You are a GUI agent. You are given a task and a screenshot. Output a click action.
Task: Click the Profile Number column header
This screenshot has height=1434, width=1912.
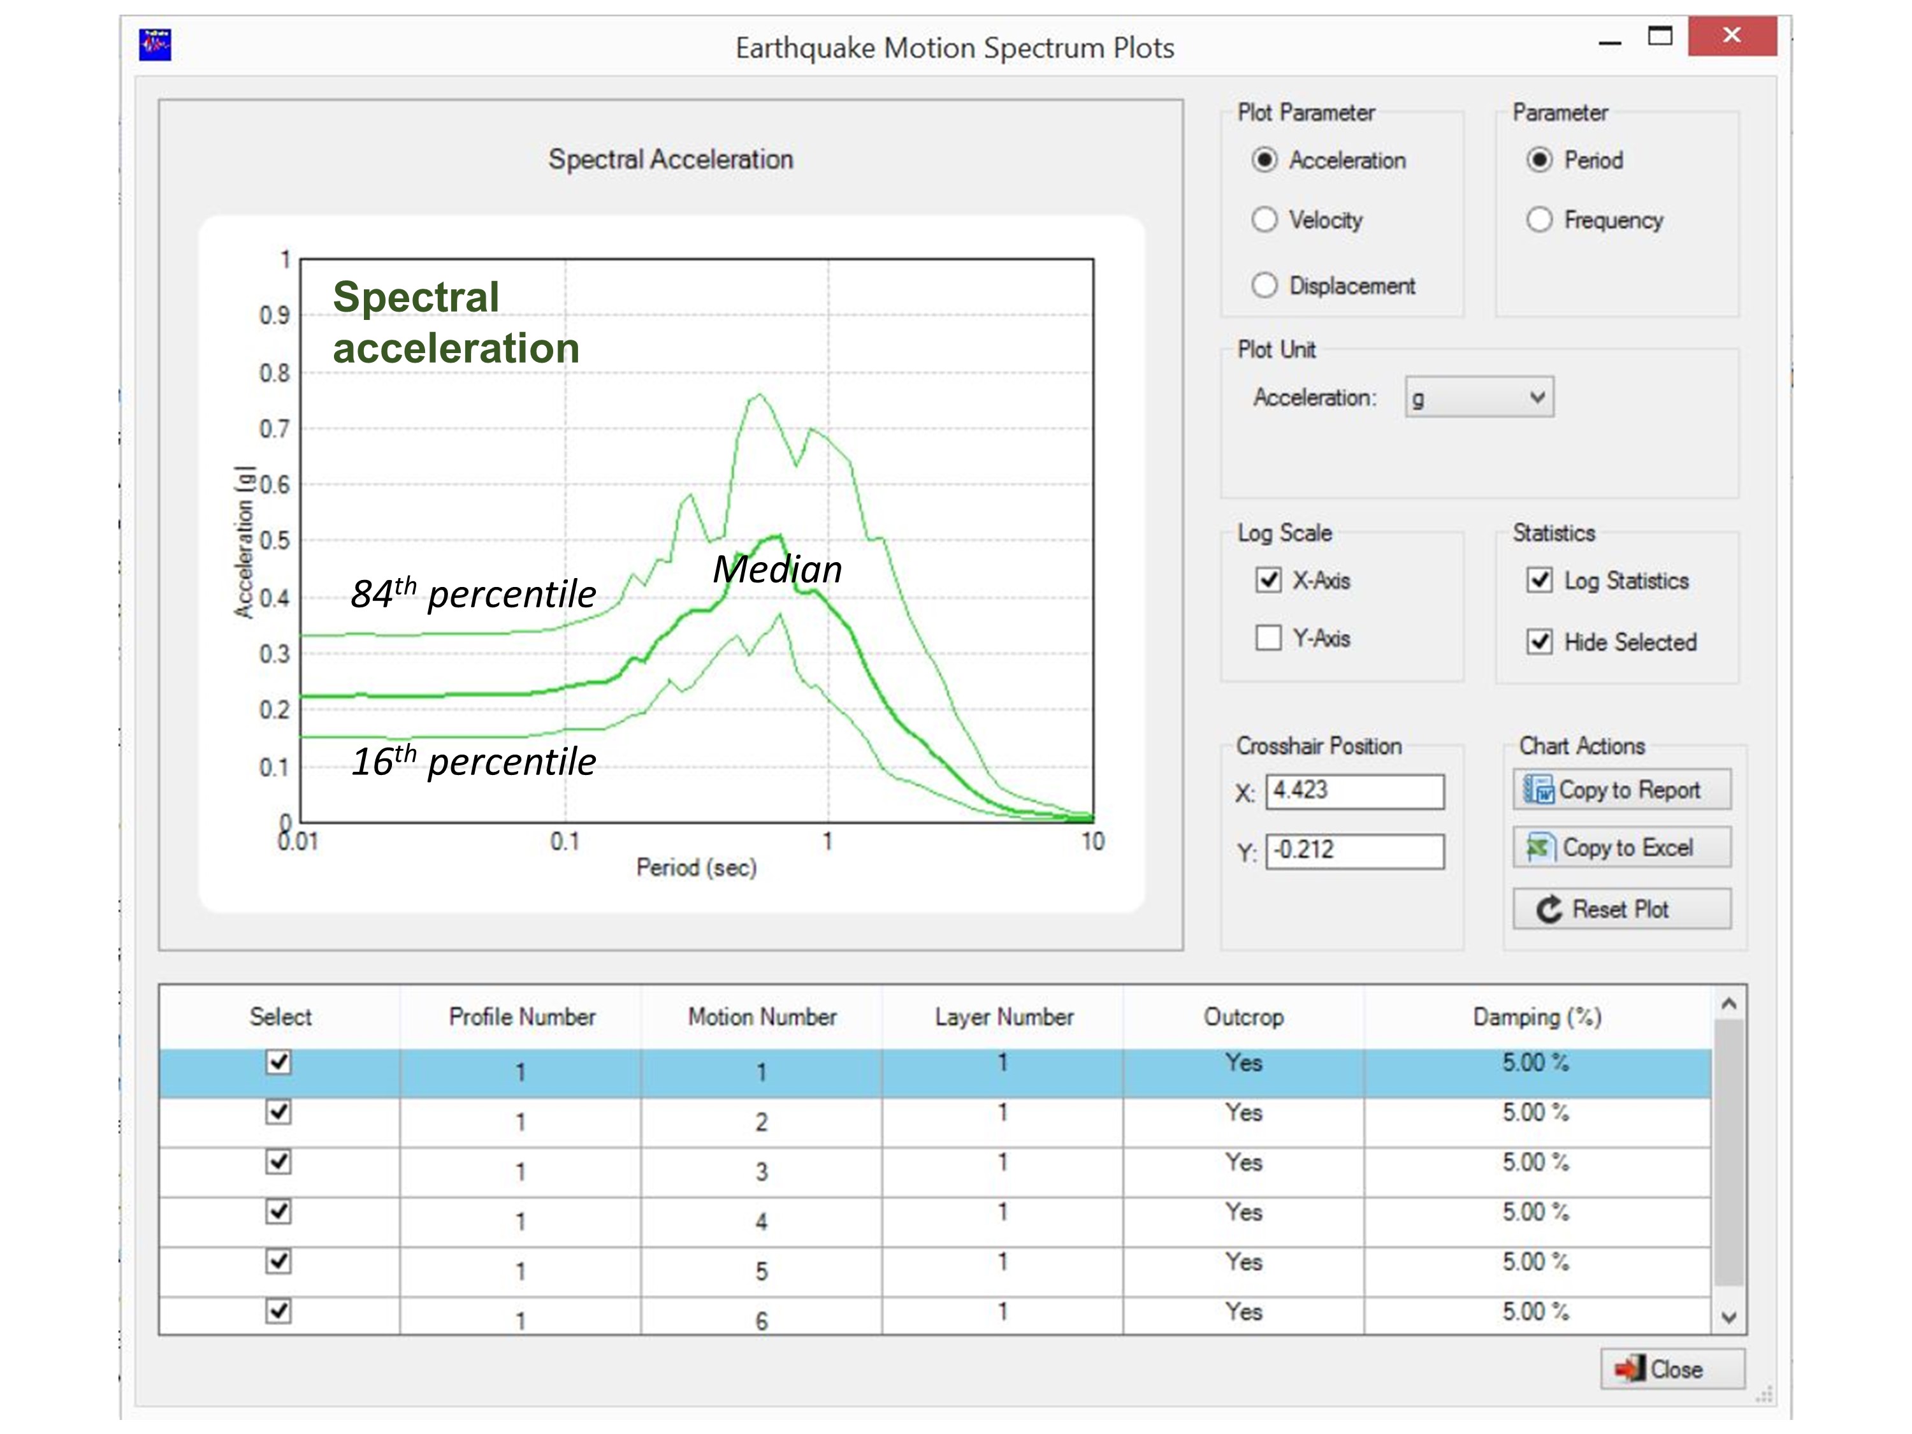tap(521, 1017)
